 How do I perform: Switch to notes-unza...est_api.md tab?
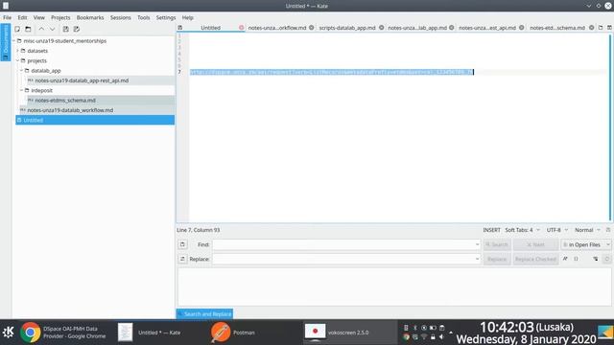487,28
